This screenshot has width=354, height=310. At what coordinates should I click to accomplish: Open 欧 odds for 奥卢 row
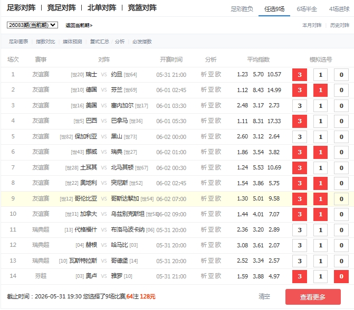pos(218,276)
